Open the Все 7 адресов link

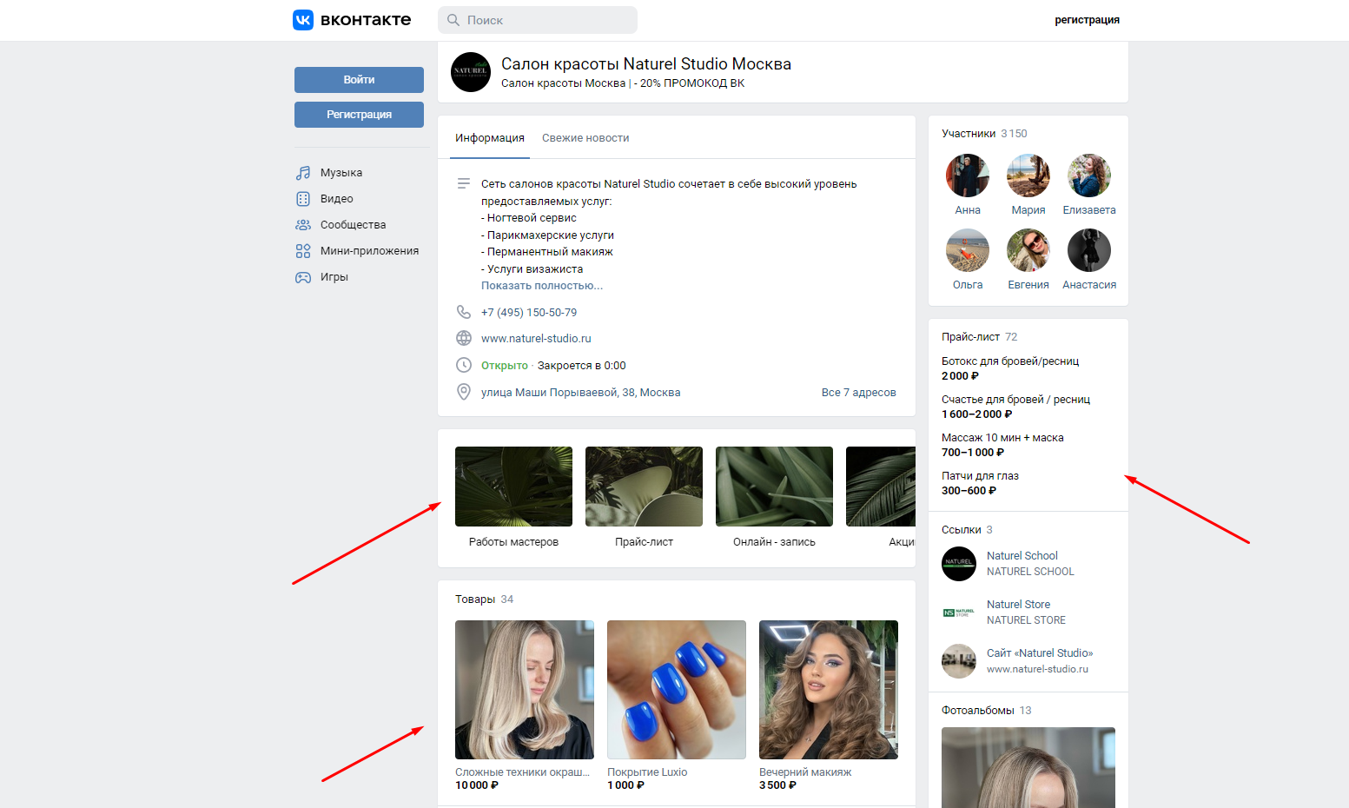point(858,393)
